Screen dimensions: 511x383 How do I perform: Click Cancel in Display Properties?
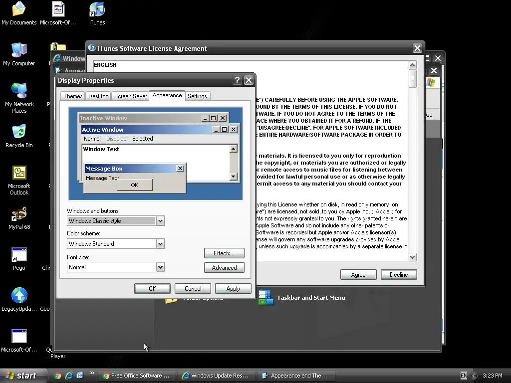(193, 289)
